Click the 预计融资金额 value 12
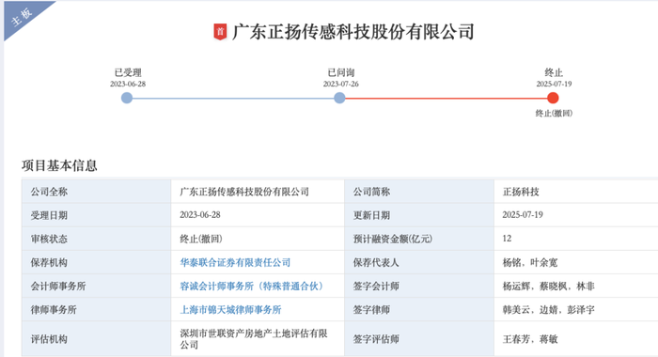658x357 pixels. click(x=507, y=239)
